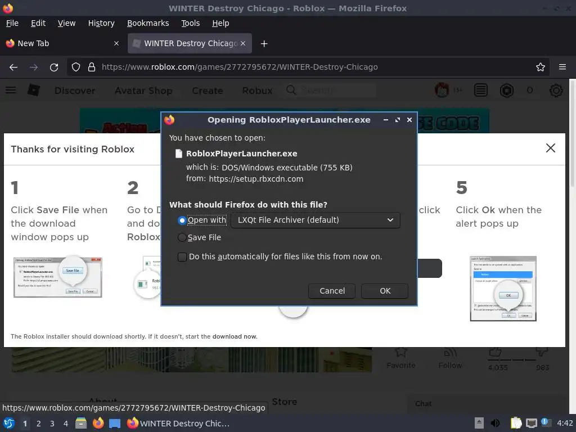Click the Robux hexagon balance icon

coord(507,91)
